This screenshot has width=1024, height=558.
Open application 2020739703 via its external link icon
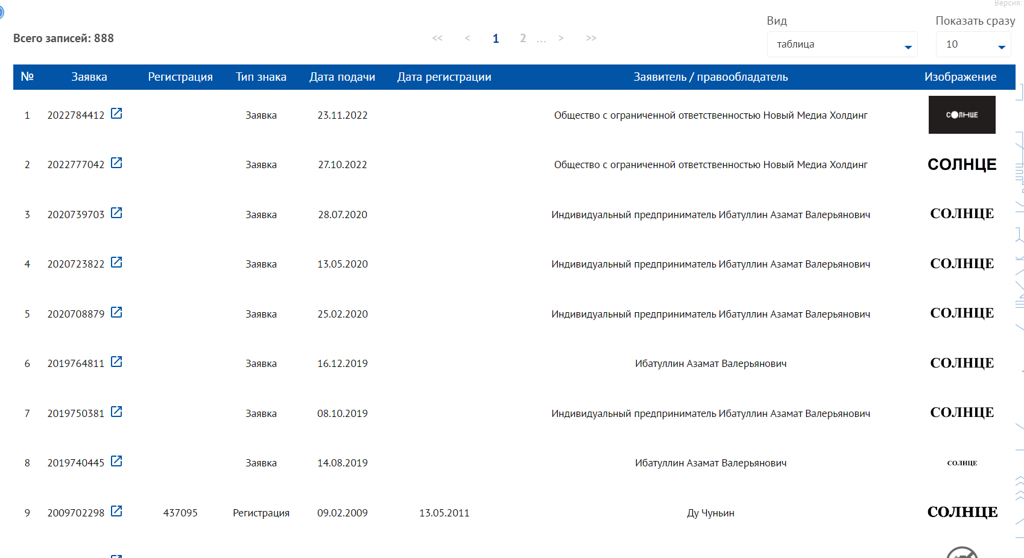click(116, 213)
